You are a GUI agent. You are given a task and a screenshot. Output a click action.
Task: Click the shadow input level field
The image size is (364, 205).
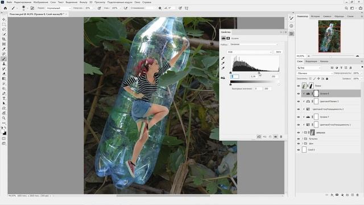(x=235, y=76)
